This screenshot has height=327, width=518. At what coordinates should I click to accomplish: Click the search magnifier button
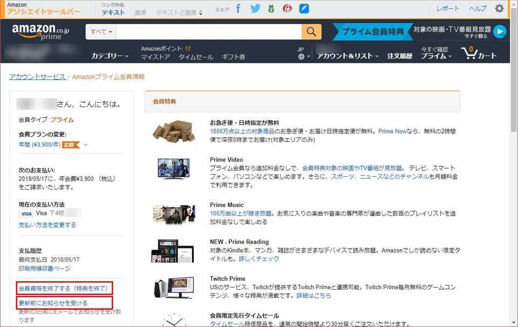[311, 32]
